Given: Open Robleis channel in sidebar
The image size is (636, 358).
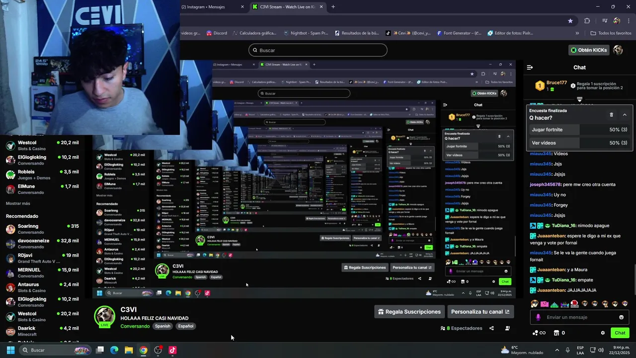Looking at the screenshot, I should click(x=42, y=175).
